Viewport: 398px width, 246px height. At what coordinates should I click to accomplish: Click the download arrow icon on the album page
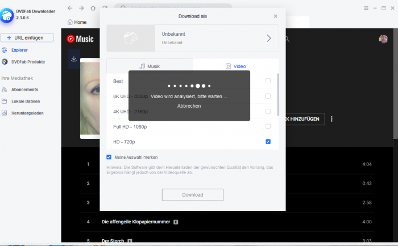pos(74,59)
